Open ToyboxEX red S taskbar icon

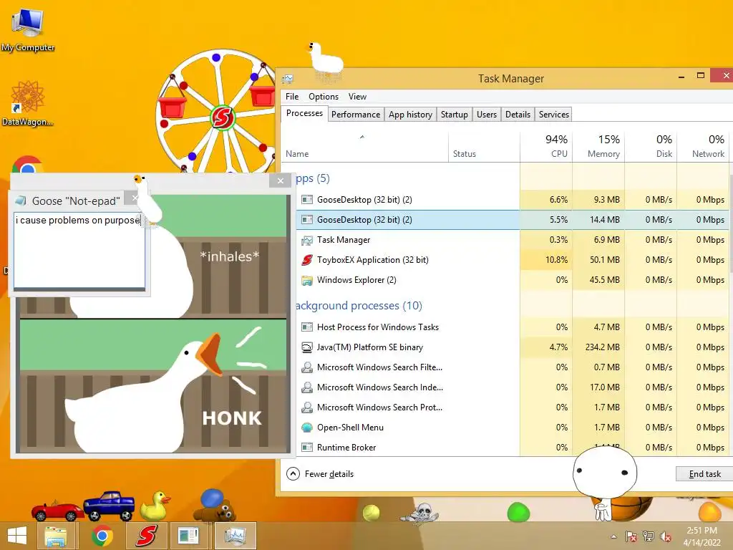click(146, 536)
